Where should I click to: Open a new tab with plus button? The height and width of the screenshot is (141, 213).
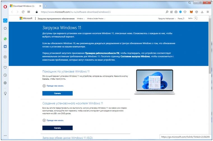(x=45, y=6)
